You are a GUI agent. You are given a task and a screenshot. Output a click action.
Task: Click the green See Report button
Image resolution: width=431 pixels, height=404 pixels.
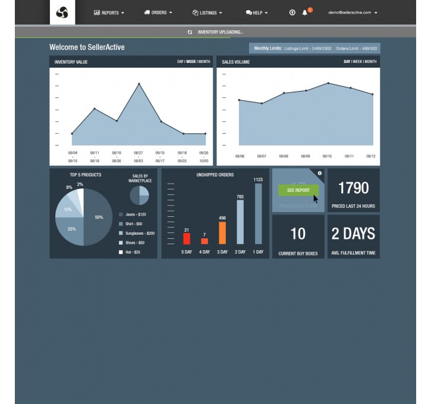(x=298, y=190)
